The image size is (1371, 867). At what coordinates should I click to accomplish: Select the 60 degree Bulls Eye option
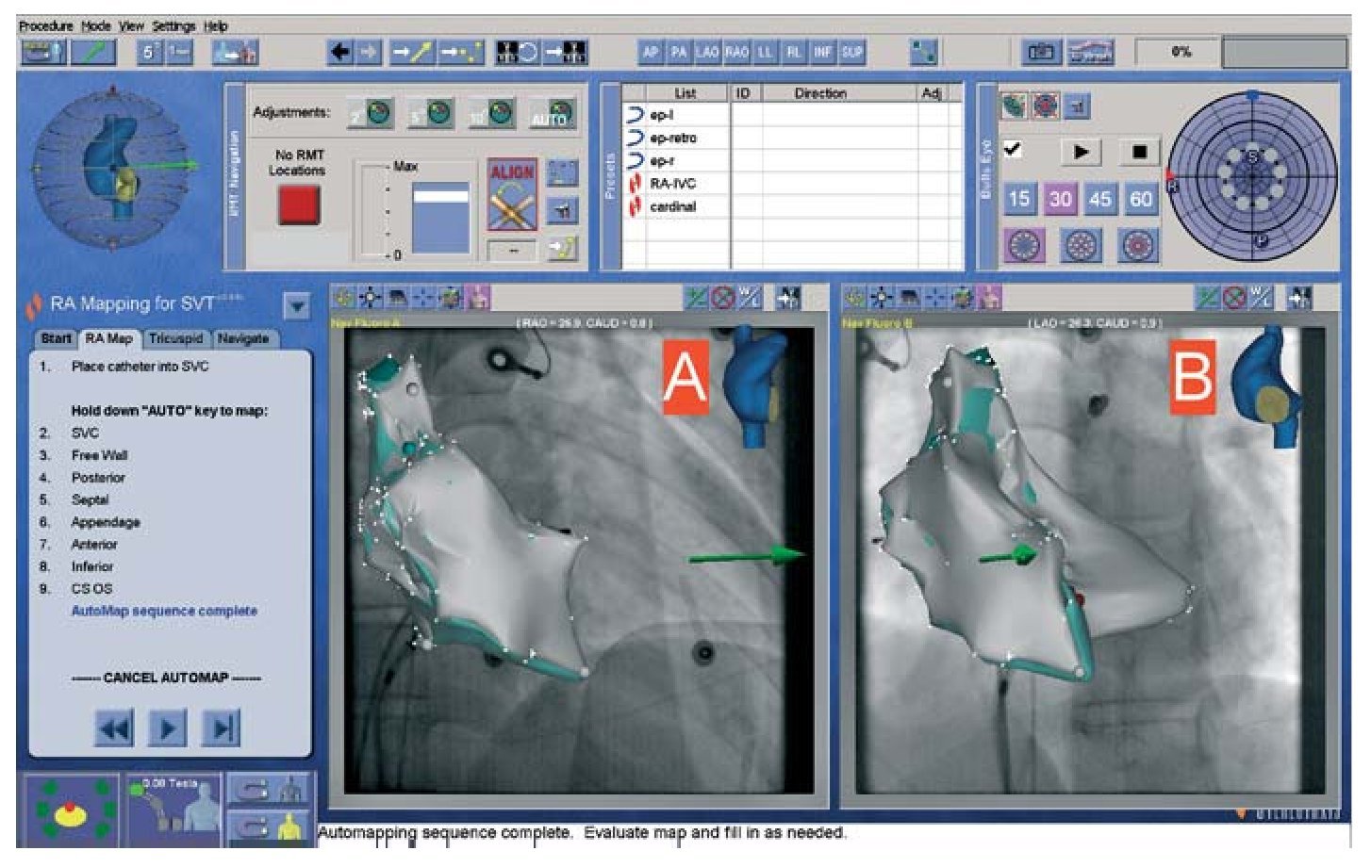tap(1141, 199)
